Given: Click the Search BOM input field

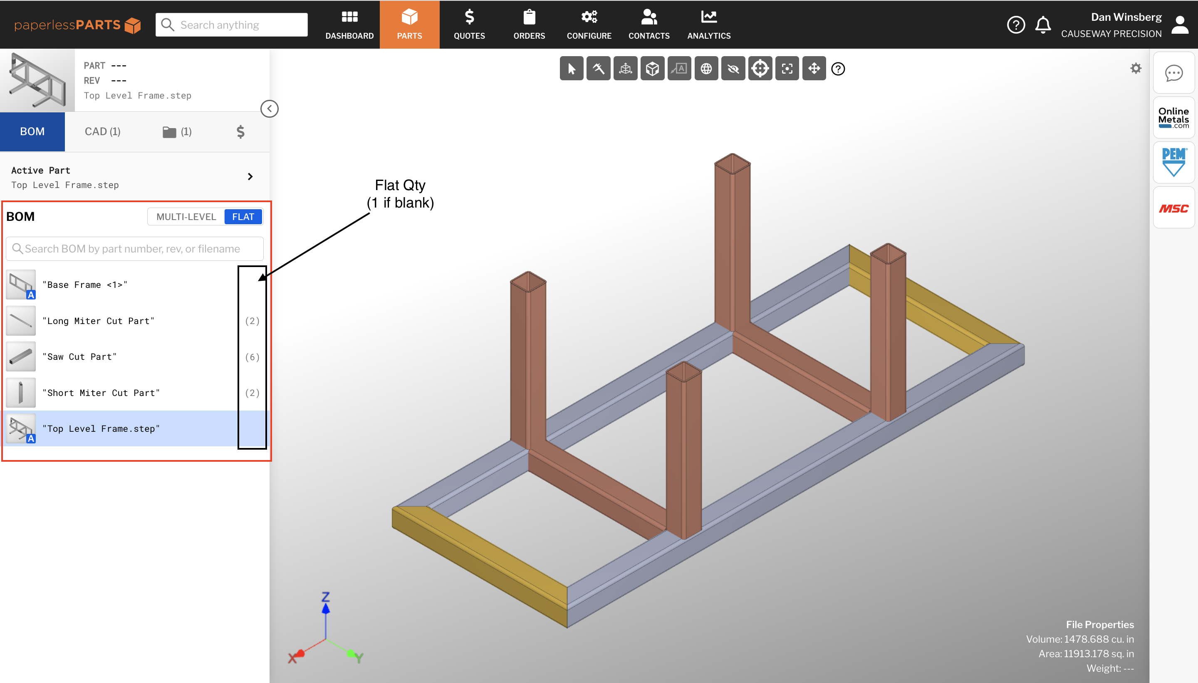Looking at the screenshot, I should 135,249.
